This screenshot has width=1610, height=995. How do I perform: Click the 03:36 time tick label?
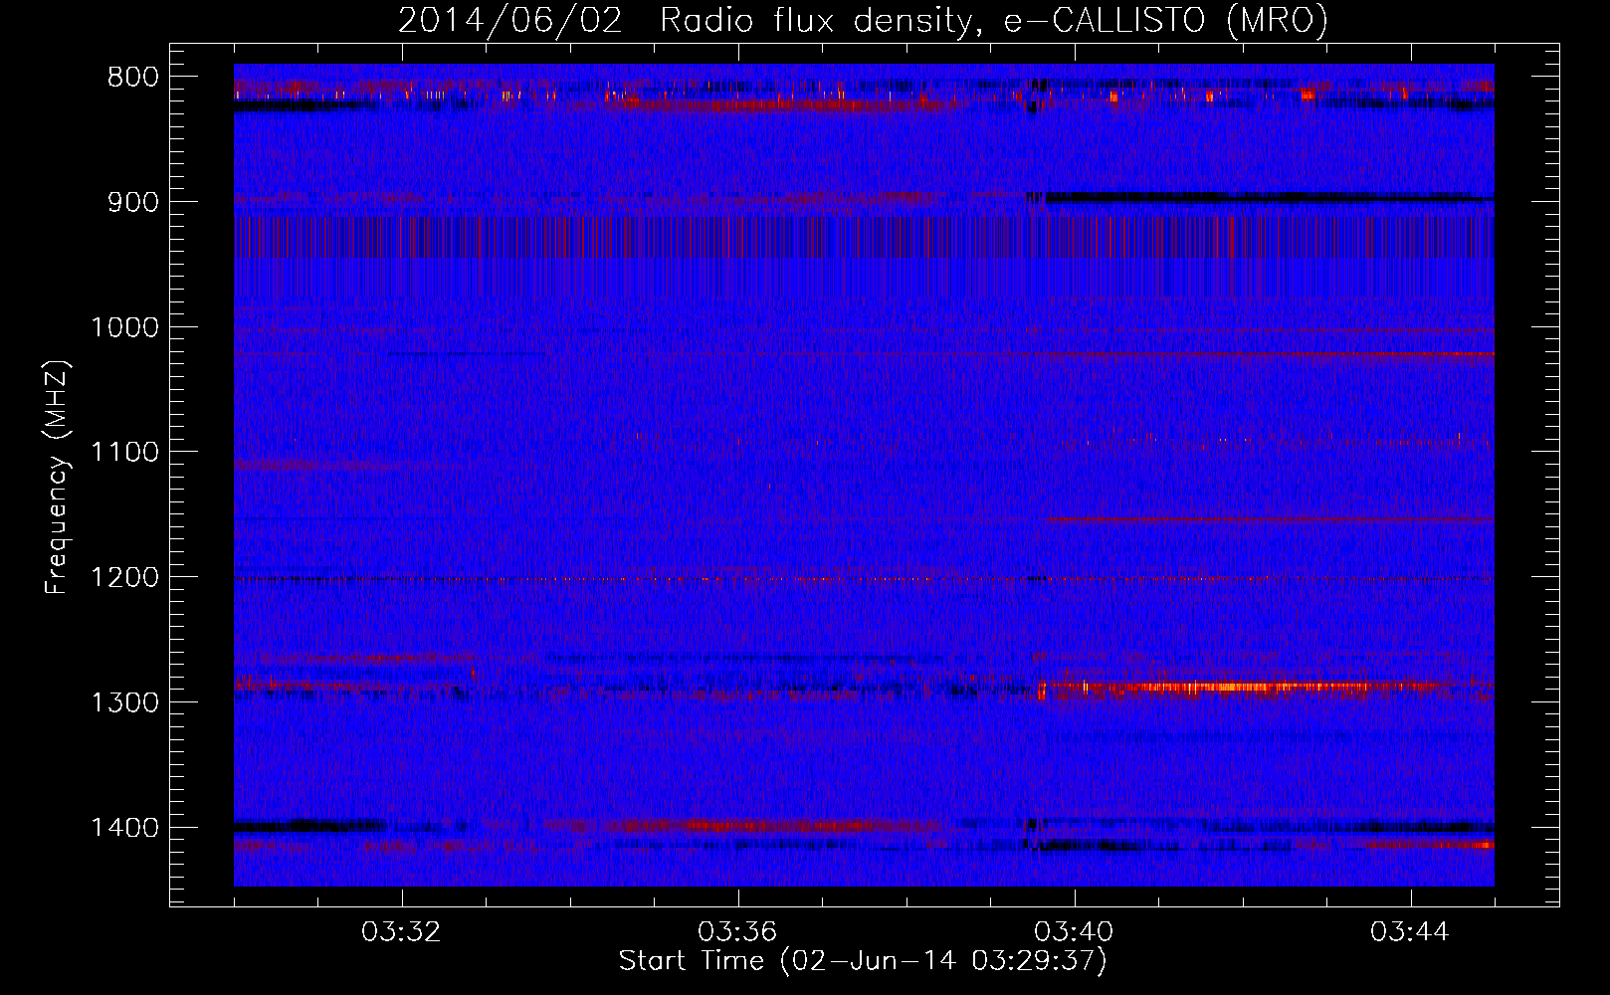pos(737,932)
